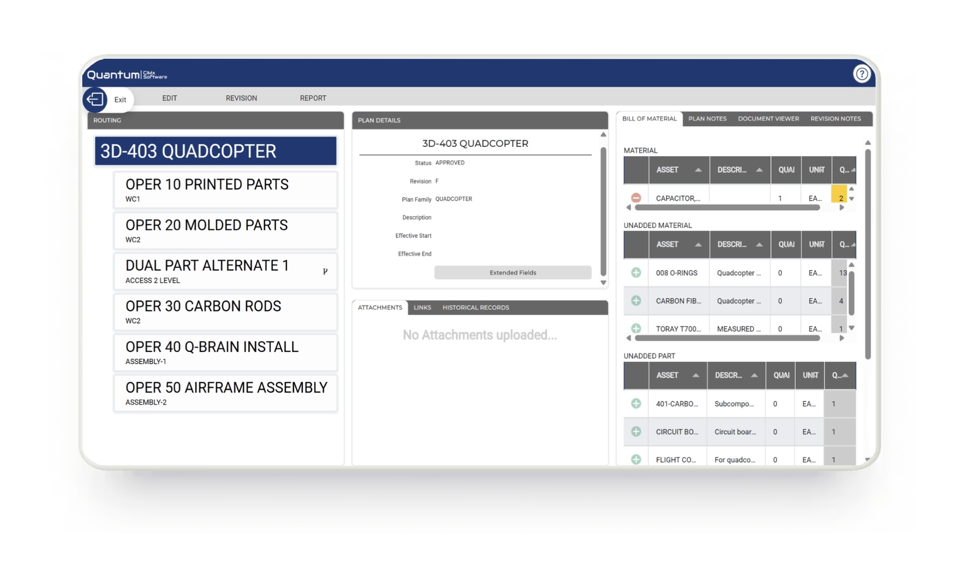
Task: Click branch icon on Dual Part Alternate 1
Action: pyautogui.click(x=325, y=271)
